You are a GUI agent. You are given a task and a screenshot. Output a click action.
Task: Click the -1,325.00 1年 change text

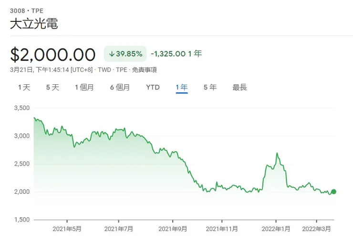pyautogui.click(x=176, y=54)
